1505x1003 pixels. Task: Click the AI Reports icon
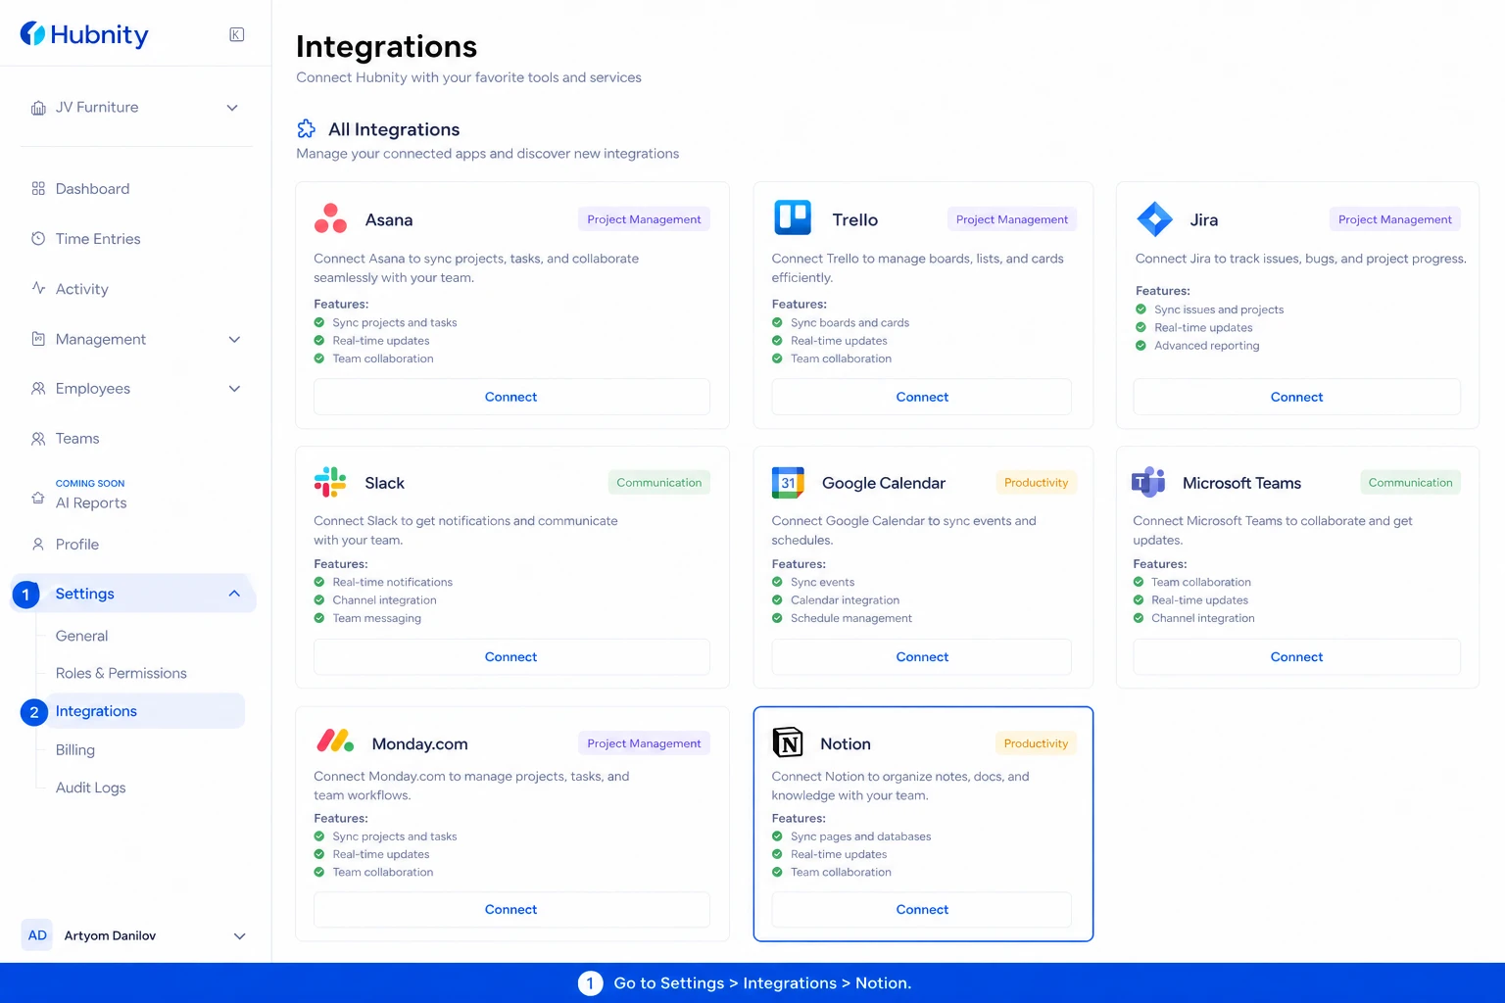pos(38,498)
